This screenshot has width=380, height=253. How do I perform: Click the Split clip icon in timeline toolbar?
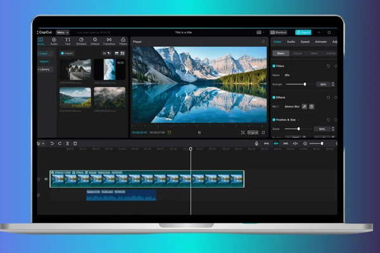(x=67, y=144)
